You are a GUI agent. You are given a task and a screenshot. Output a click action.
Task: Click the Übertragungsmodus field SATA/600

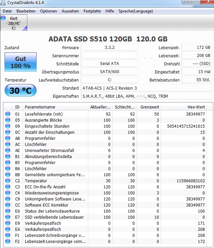coord(110,72)
